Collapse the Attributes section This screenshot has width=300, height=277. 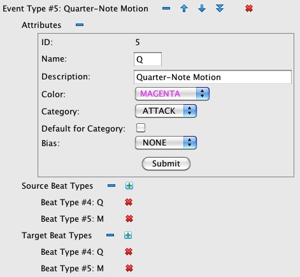point(80,25)
